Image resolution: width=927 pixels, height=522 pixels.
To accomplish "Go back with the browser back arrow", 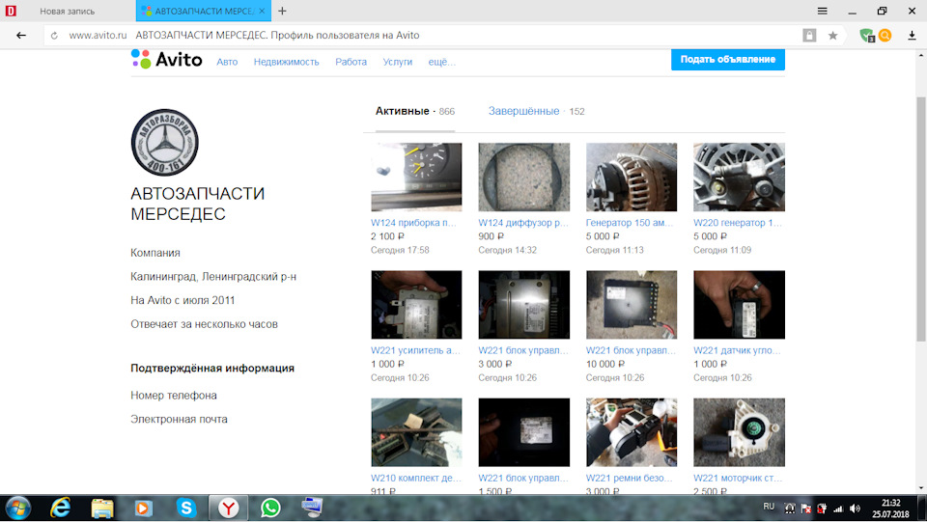I will (21, 36).
